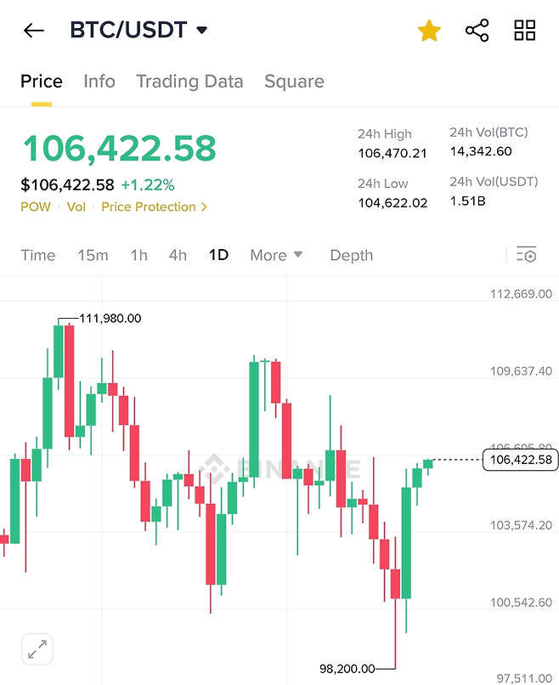Tap the back arrow icon
The image size is (559, 685).
tap(33, 31)
